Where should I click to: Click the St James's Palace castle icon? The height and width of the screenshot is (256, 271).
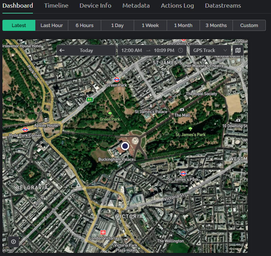click(x=151, y=106)
